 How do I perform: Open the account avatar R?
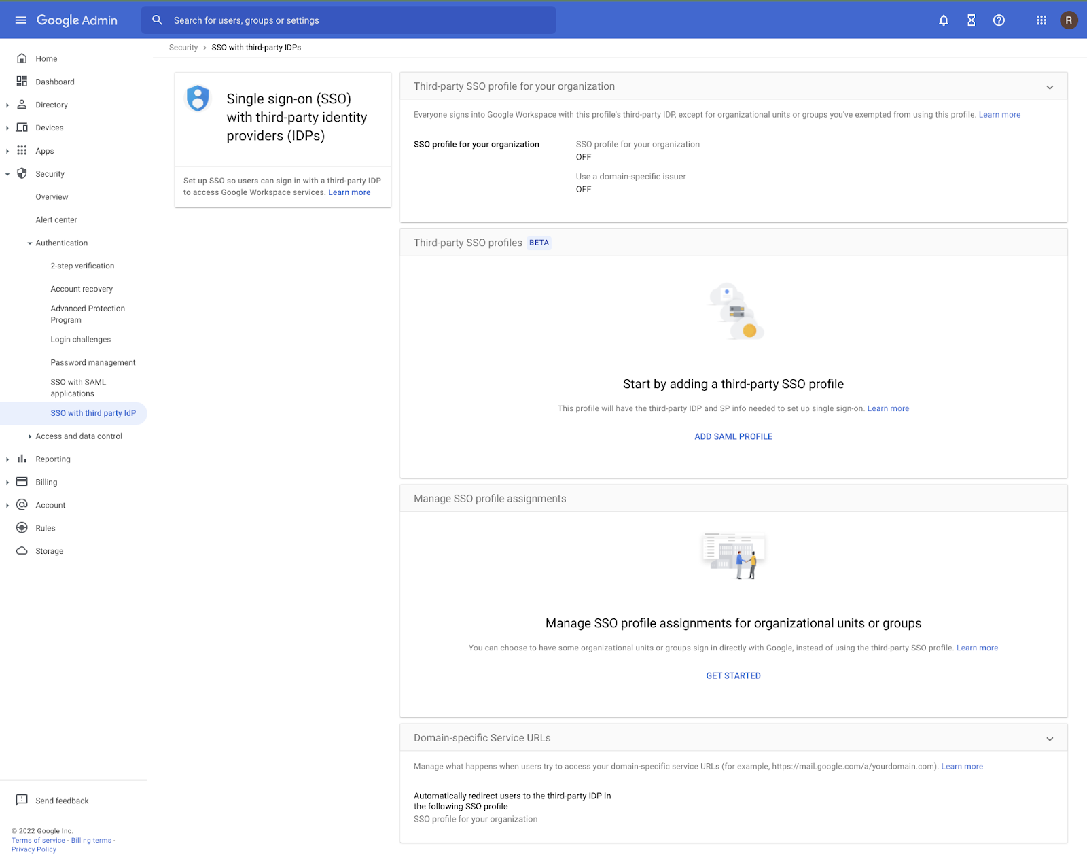(x=1069, y=20)
